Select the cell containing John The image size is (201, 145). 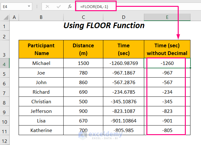(41, 83)
